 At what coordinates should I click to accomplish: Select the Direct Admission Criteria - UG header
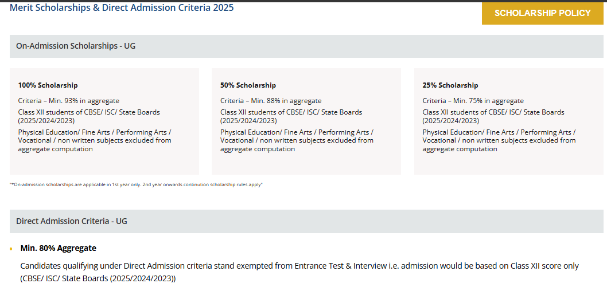pyautogui.click(x=306, y=221)
